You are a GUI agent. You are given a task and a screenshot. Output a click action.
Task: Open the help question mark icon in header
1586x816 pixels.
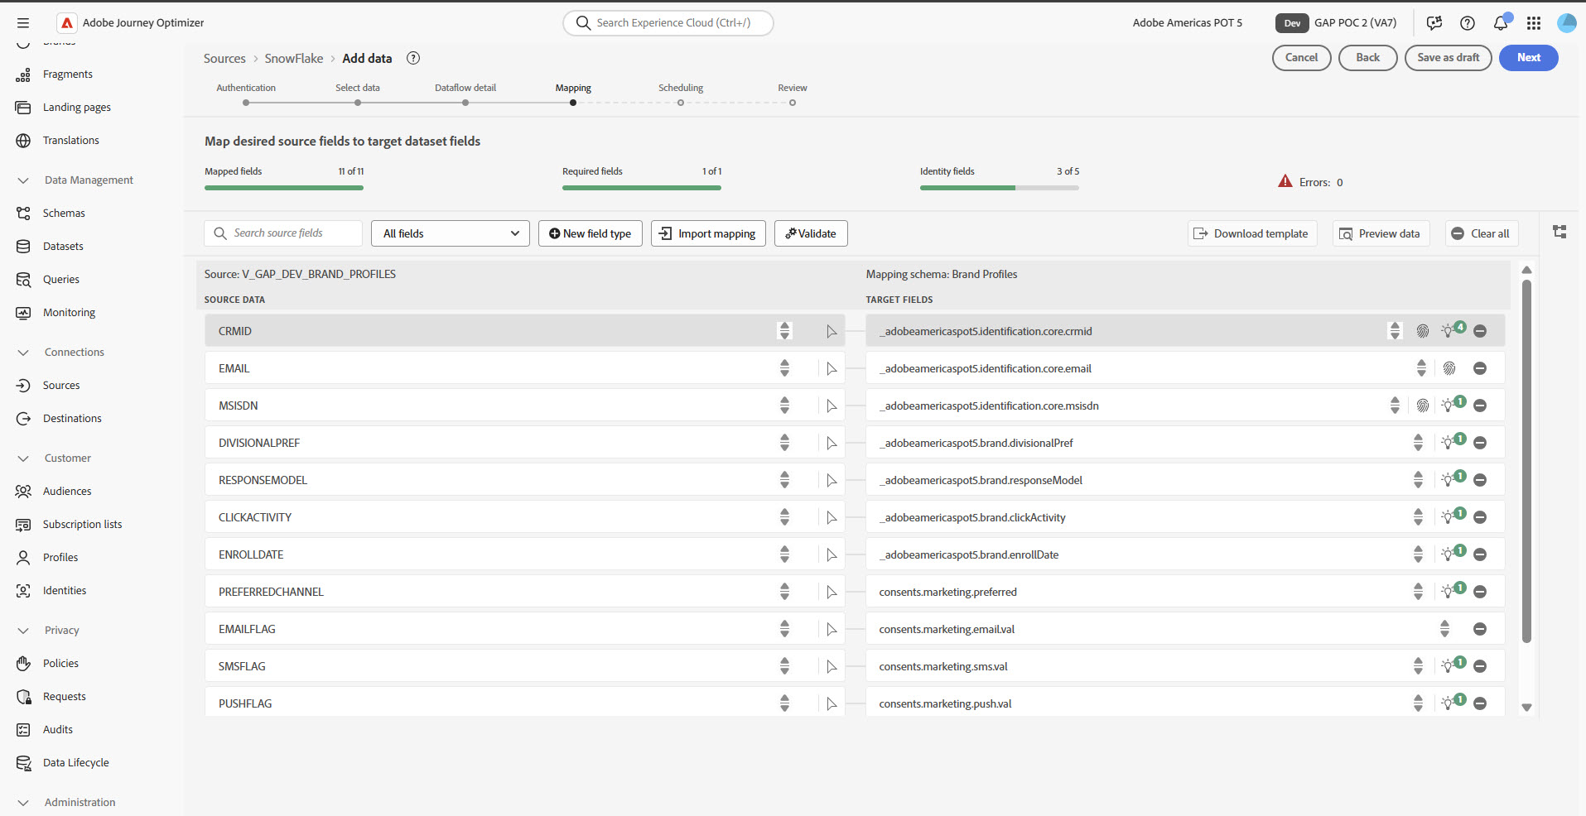(x=1468, y=23)
